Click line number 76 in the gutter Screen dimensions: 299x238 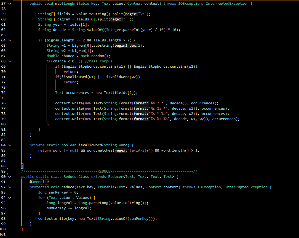point(4,103)
